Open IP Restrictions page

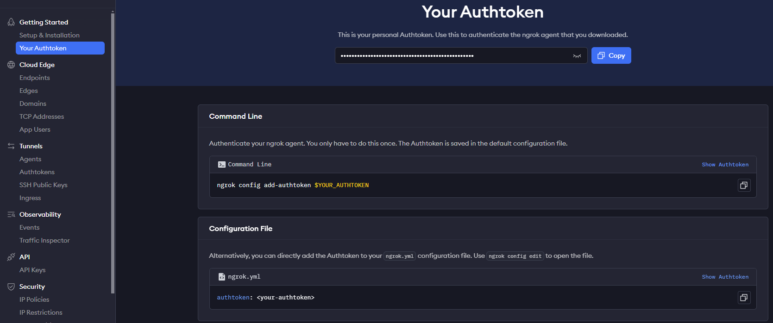click(41, 312)
